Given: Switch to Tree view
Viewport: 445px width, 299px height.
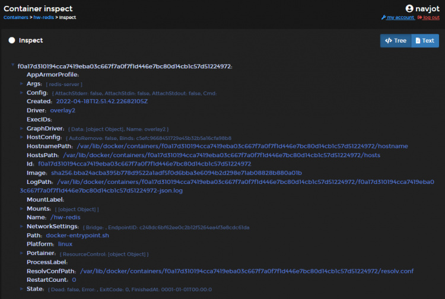Looking at the screenshot, I should click(396, 41).
